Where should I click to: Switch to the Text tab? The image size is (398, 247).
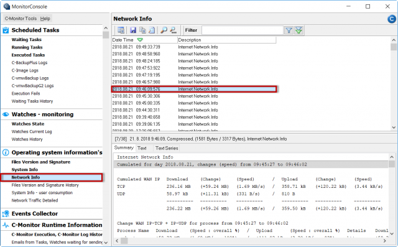click(x=142, y=148)
